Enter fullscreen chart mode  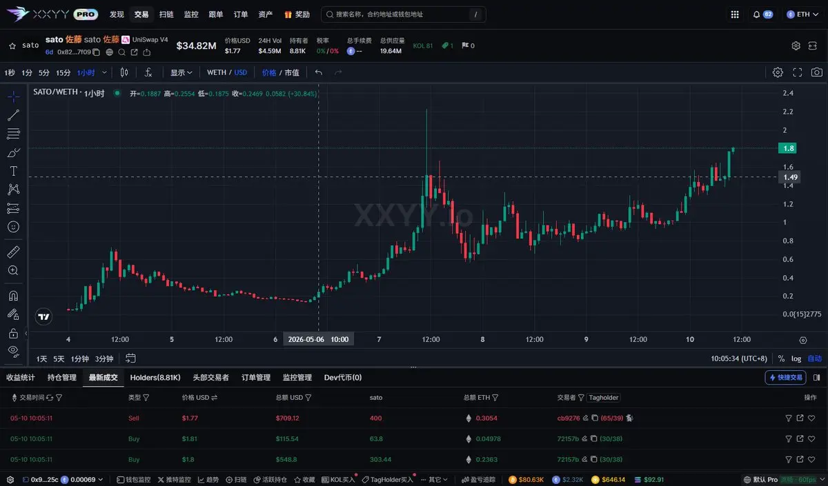point(798,72)
